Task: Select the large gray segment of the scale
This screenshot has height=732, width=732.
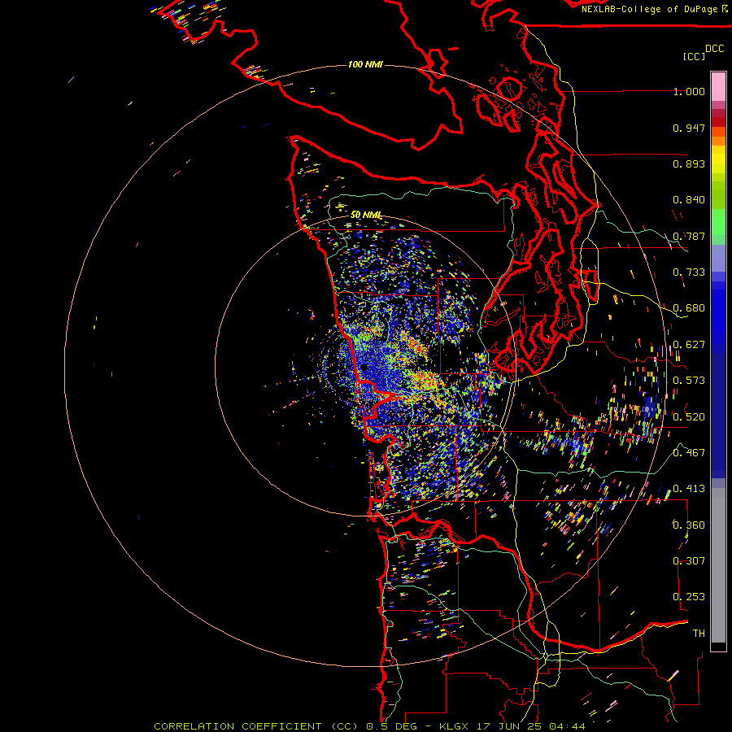Action: tap(718, 565)
